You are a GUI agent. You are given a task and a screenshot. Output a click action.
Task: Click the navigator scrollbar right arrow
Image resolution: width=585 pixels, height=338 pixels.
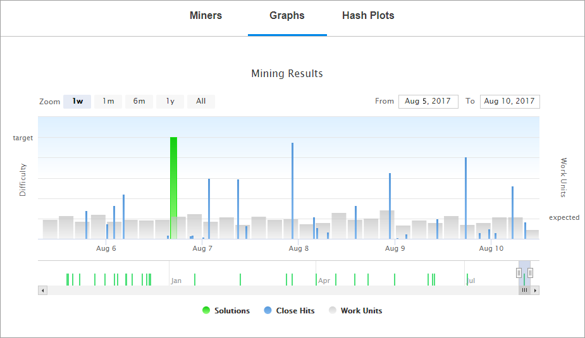pos(535,290)
